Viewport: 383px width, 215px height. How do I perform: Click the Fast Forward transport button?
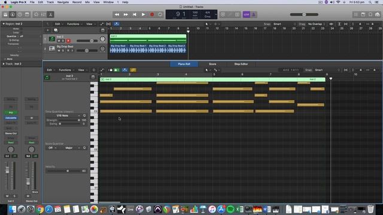pos(126,14)
